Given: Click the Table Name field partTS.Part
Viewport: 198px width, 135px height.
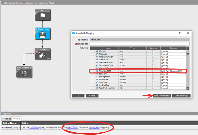Looking at the screenshot, I should pyautogui.click(x=139, y=40).
